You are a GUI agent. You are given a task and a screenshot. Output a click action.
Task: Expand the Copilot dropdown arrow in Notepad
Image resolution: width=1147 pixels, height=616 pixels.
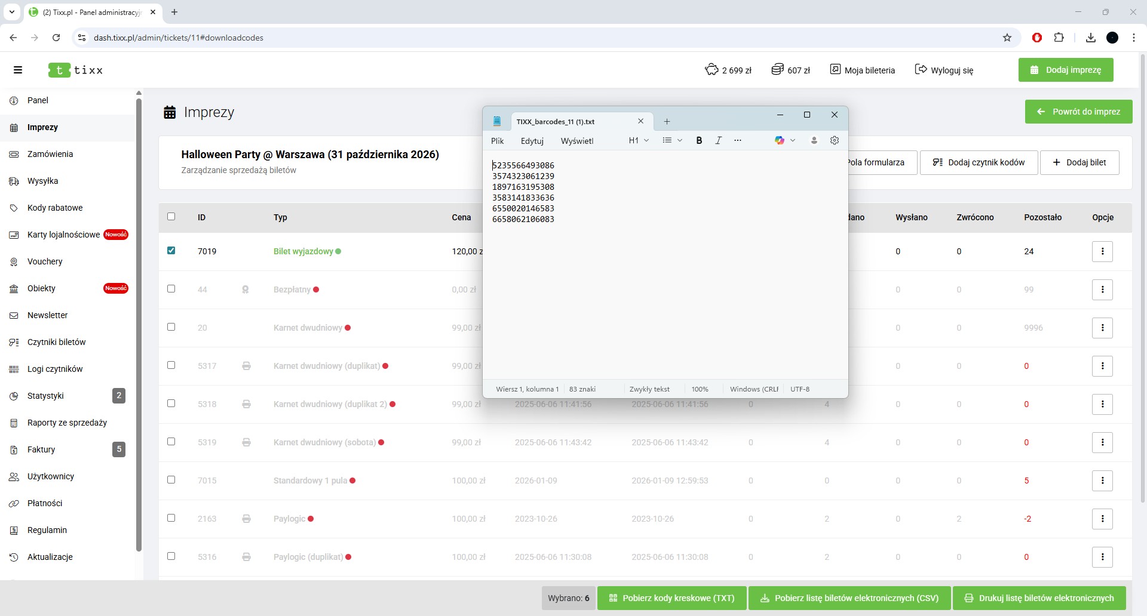coord(793,140)
